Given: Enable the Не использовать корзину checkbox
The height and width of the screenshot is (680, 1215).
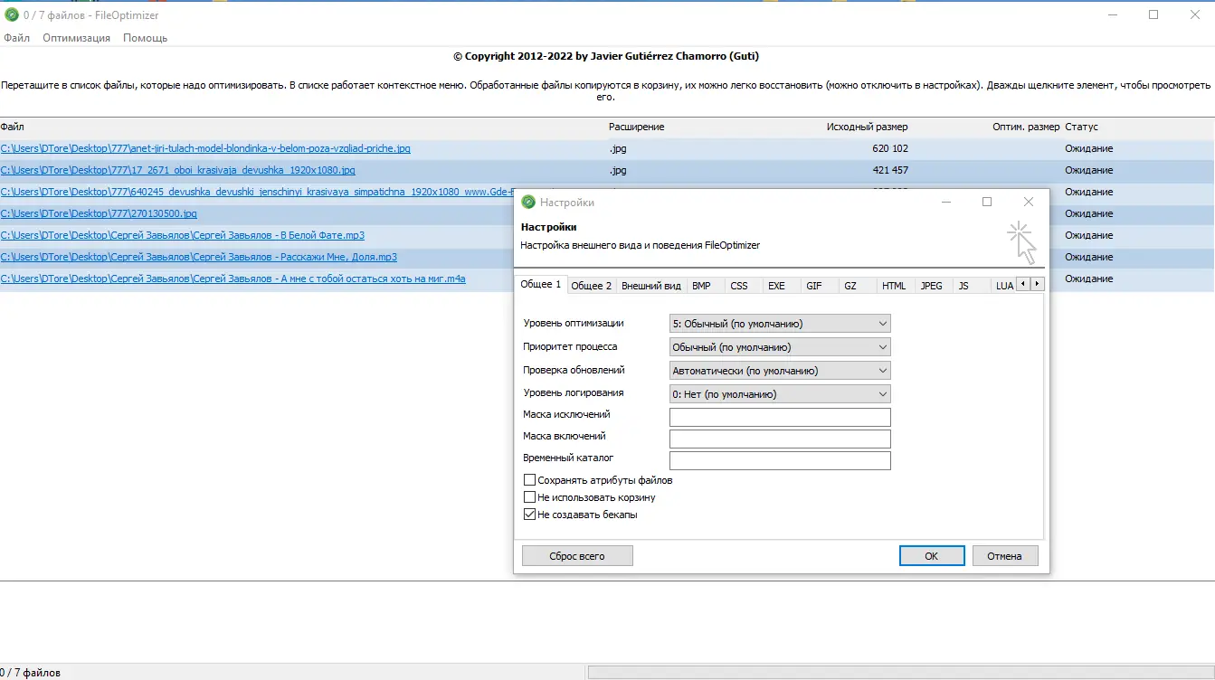Looking at the screenshot, I should pyautogui.click(x=530, y=497).
